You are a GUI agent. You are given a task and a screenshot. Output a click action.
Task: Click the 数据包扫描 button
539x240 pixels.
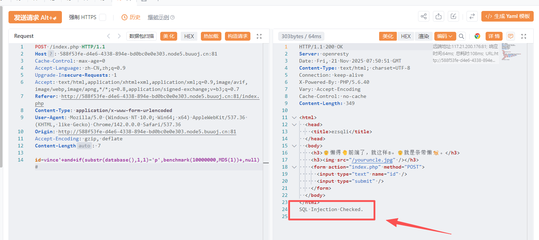tap(141, 36)
